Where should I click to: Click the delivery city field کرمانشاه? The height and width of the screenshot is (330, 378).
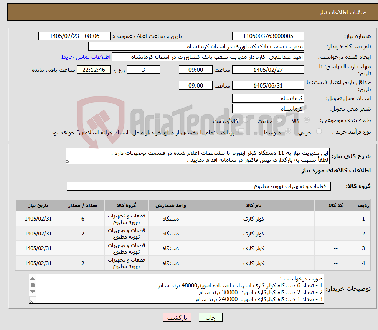pyautogui.click(x=268, y=109)
